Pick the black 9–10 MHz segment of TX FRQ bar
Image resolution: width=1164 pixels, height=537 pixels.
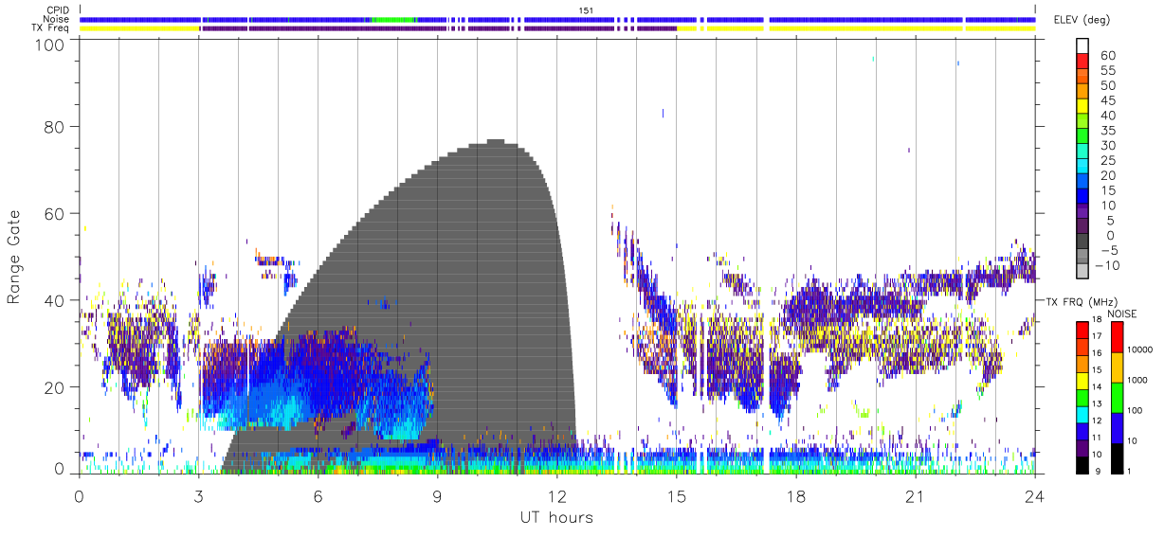click(1082, 464)
